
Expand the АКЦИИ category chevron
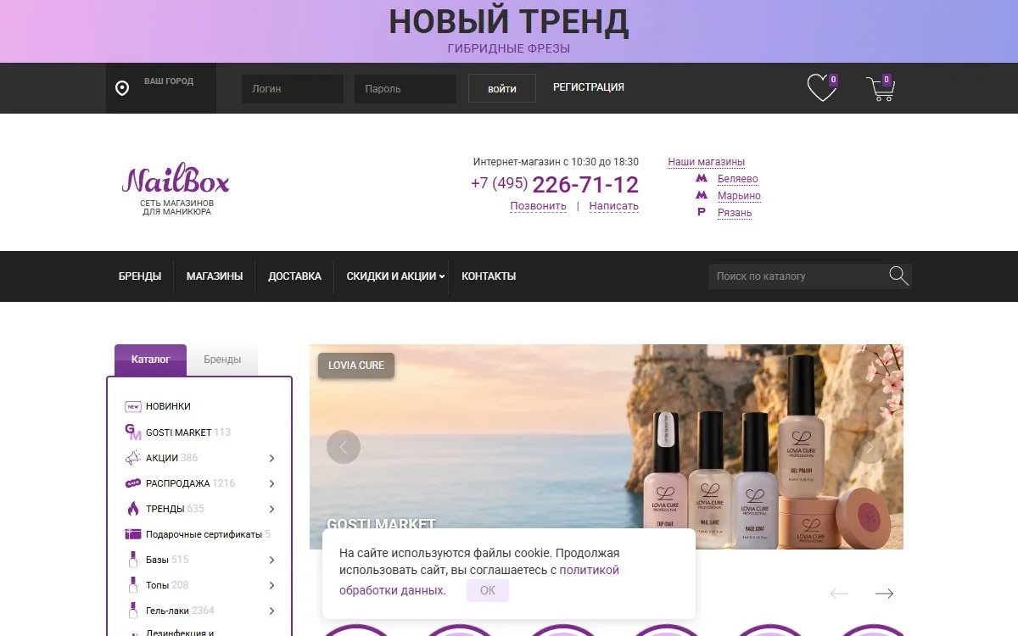pyautogui.click(x=271, y=458)
